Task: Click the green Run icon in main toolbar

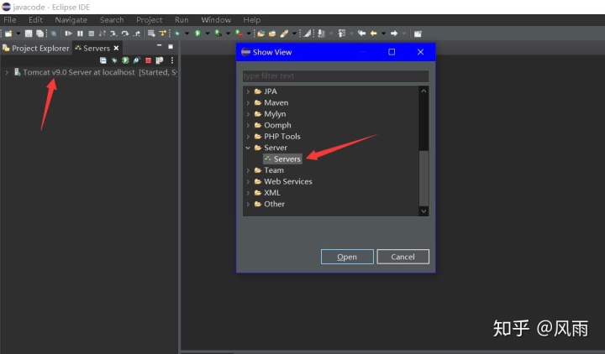Action: tap(197, 34)
